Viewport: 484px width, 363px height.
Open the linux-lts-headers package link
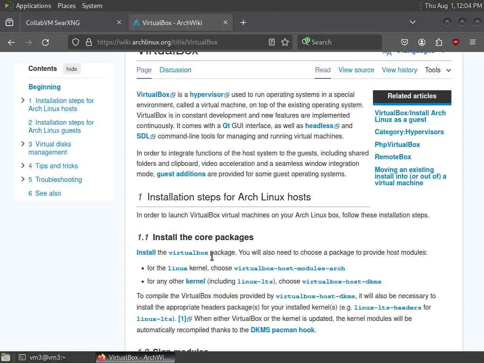(x=388, y=308)
